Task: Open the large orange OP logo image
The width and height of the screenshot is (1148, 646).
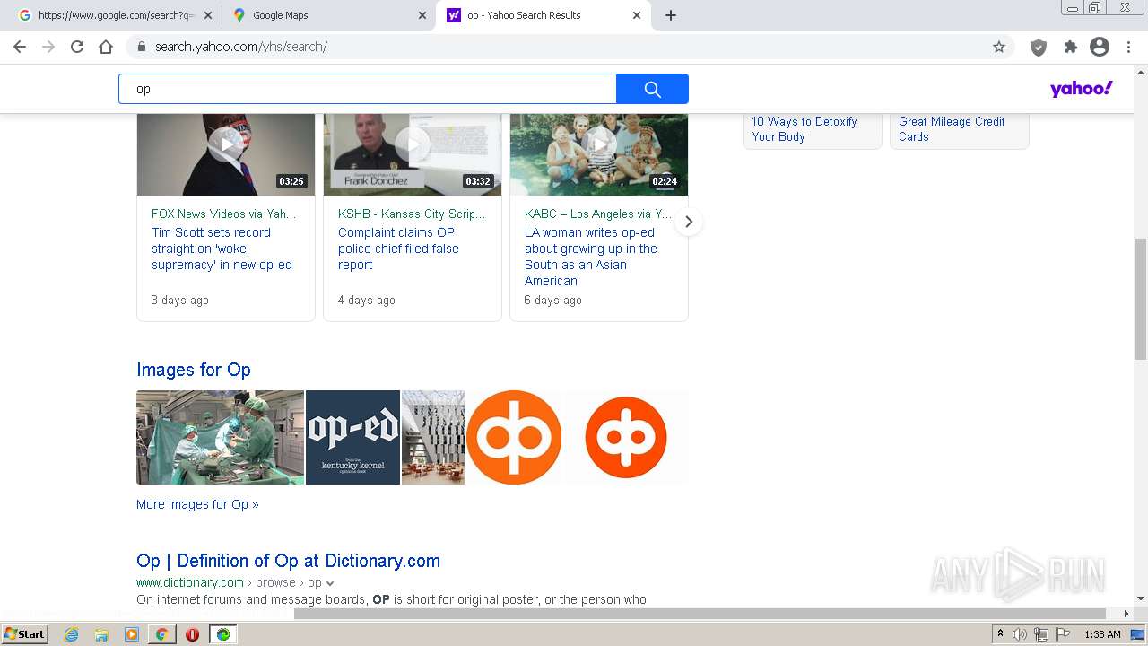Action: click(514, 437)
